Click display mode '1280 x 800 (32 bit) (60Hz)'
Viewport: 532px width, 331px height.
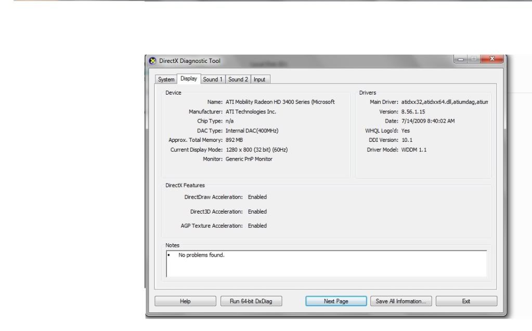pyautogui.click(x=256, y=150)
